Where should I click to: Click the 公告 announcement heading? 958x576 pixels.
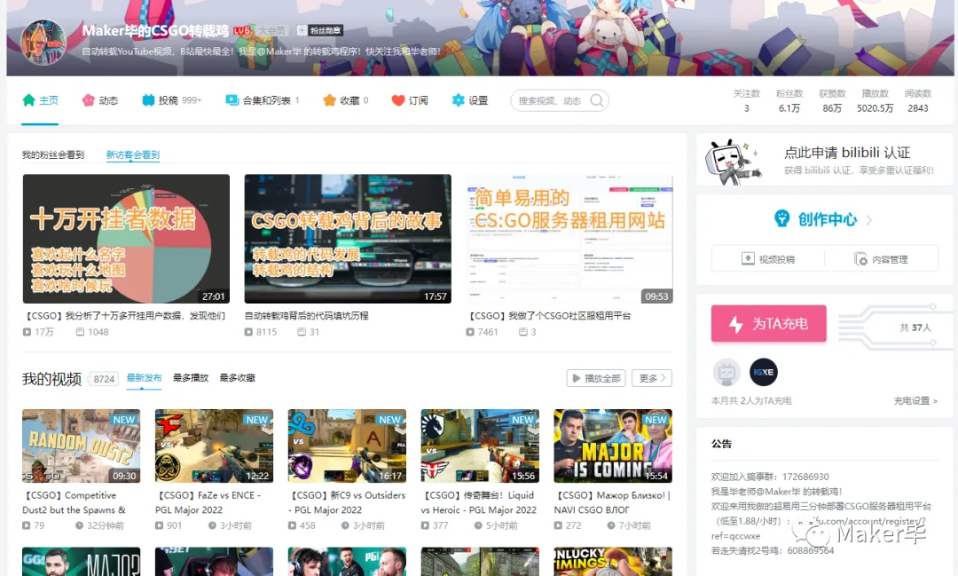(x=721, y=444)
